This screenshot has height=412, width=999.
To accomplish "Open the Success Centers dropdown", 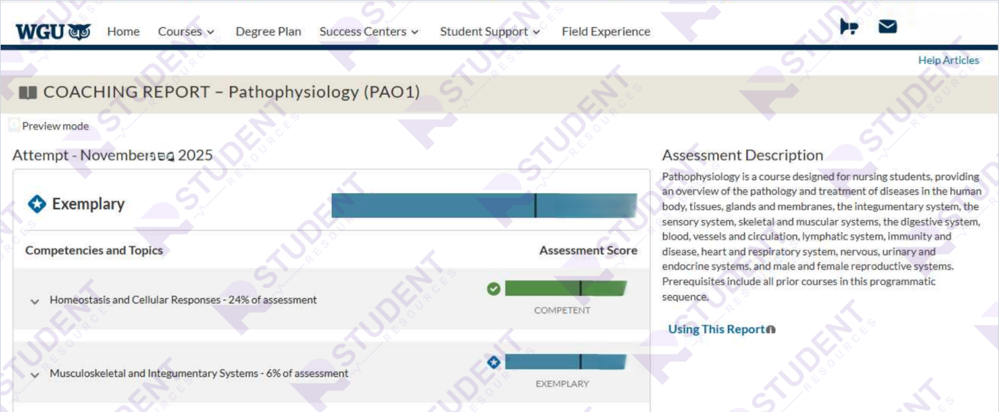I will tap(365, 31).
